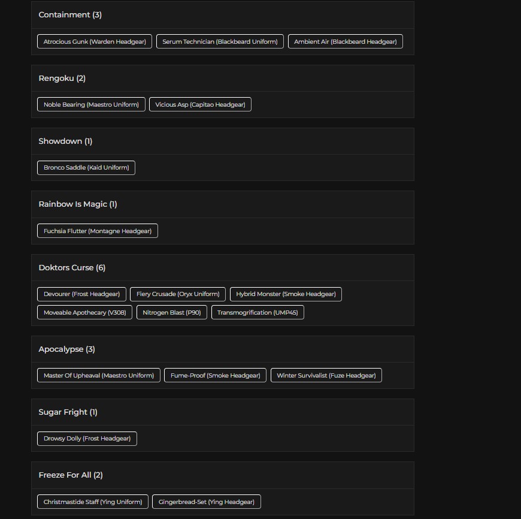Image resolution: width=521 pixels, height=519 pixels.
Task: Click Transmogrification (UMP45) chip
Action: click(258, 312)
